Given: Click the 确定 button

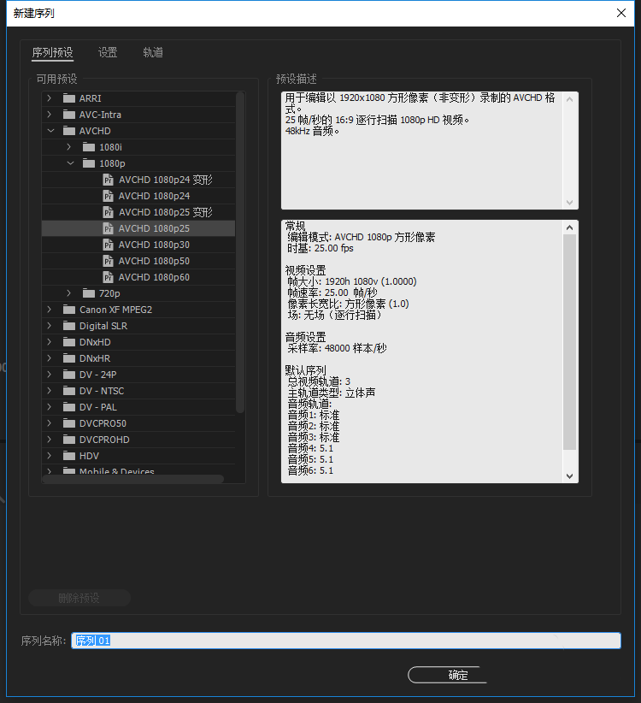Looking at the screenshot, I should 447,675.
